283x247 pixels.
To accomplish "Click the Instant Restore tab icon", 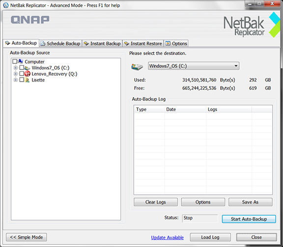I will (127, 44).
